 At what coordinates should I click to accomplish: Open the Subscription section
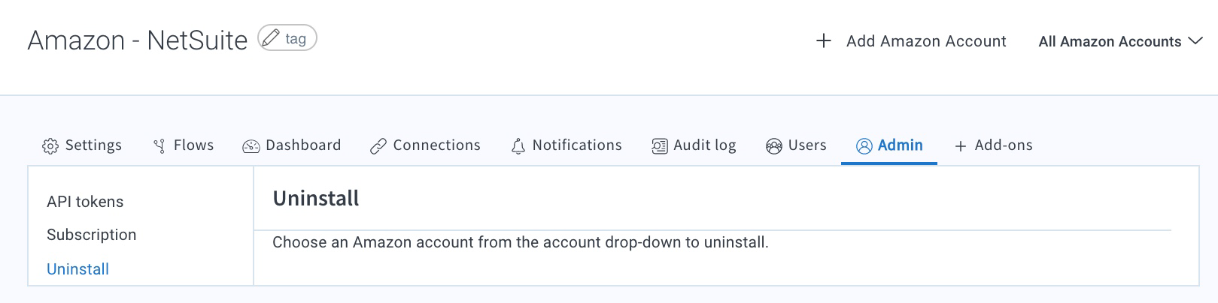92,235
